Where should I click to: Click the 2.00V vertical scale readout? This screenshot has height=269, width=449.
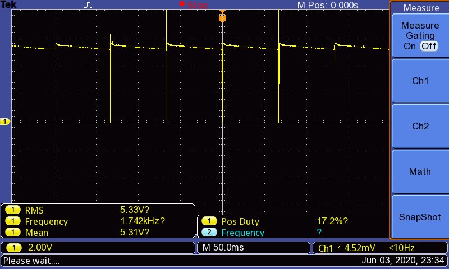coord(40,248)
